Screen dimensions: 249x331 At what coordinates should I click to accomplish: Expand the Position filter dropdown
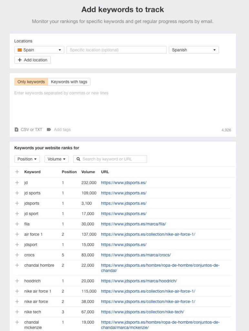27,159
